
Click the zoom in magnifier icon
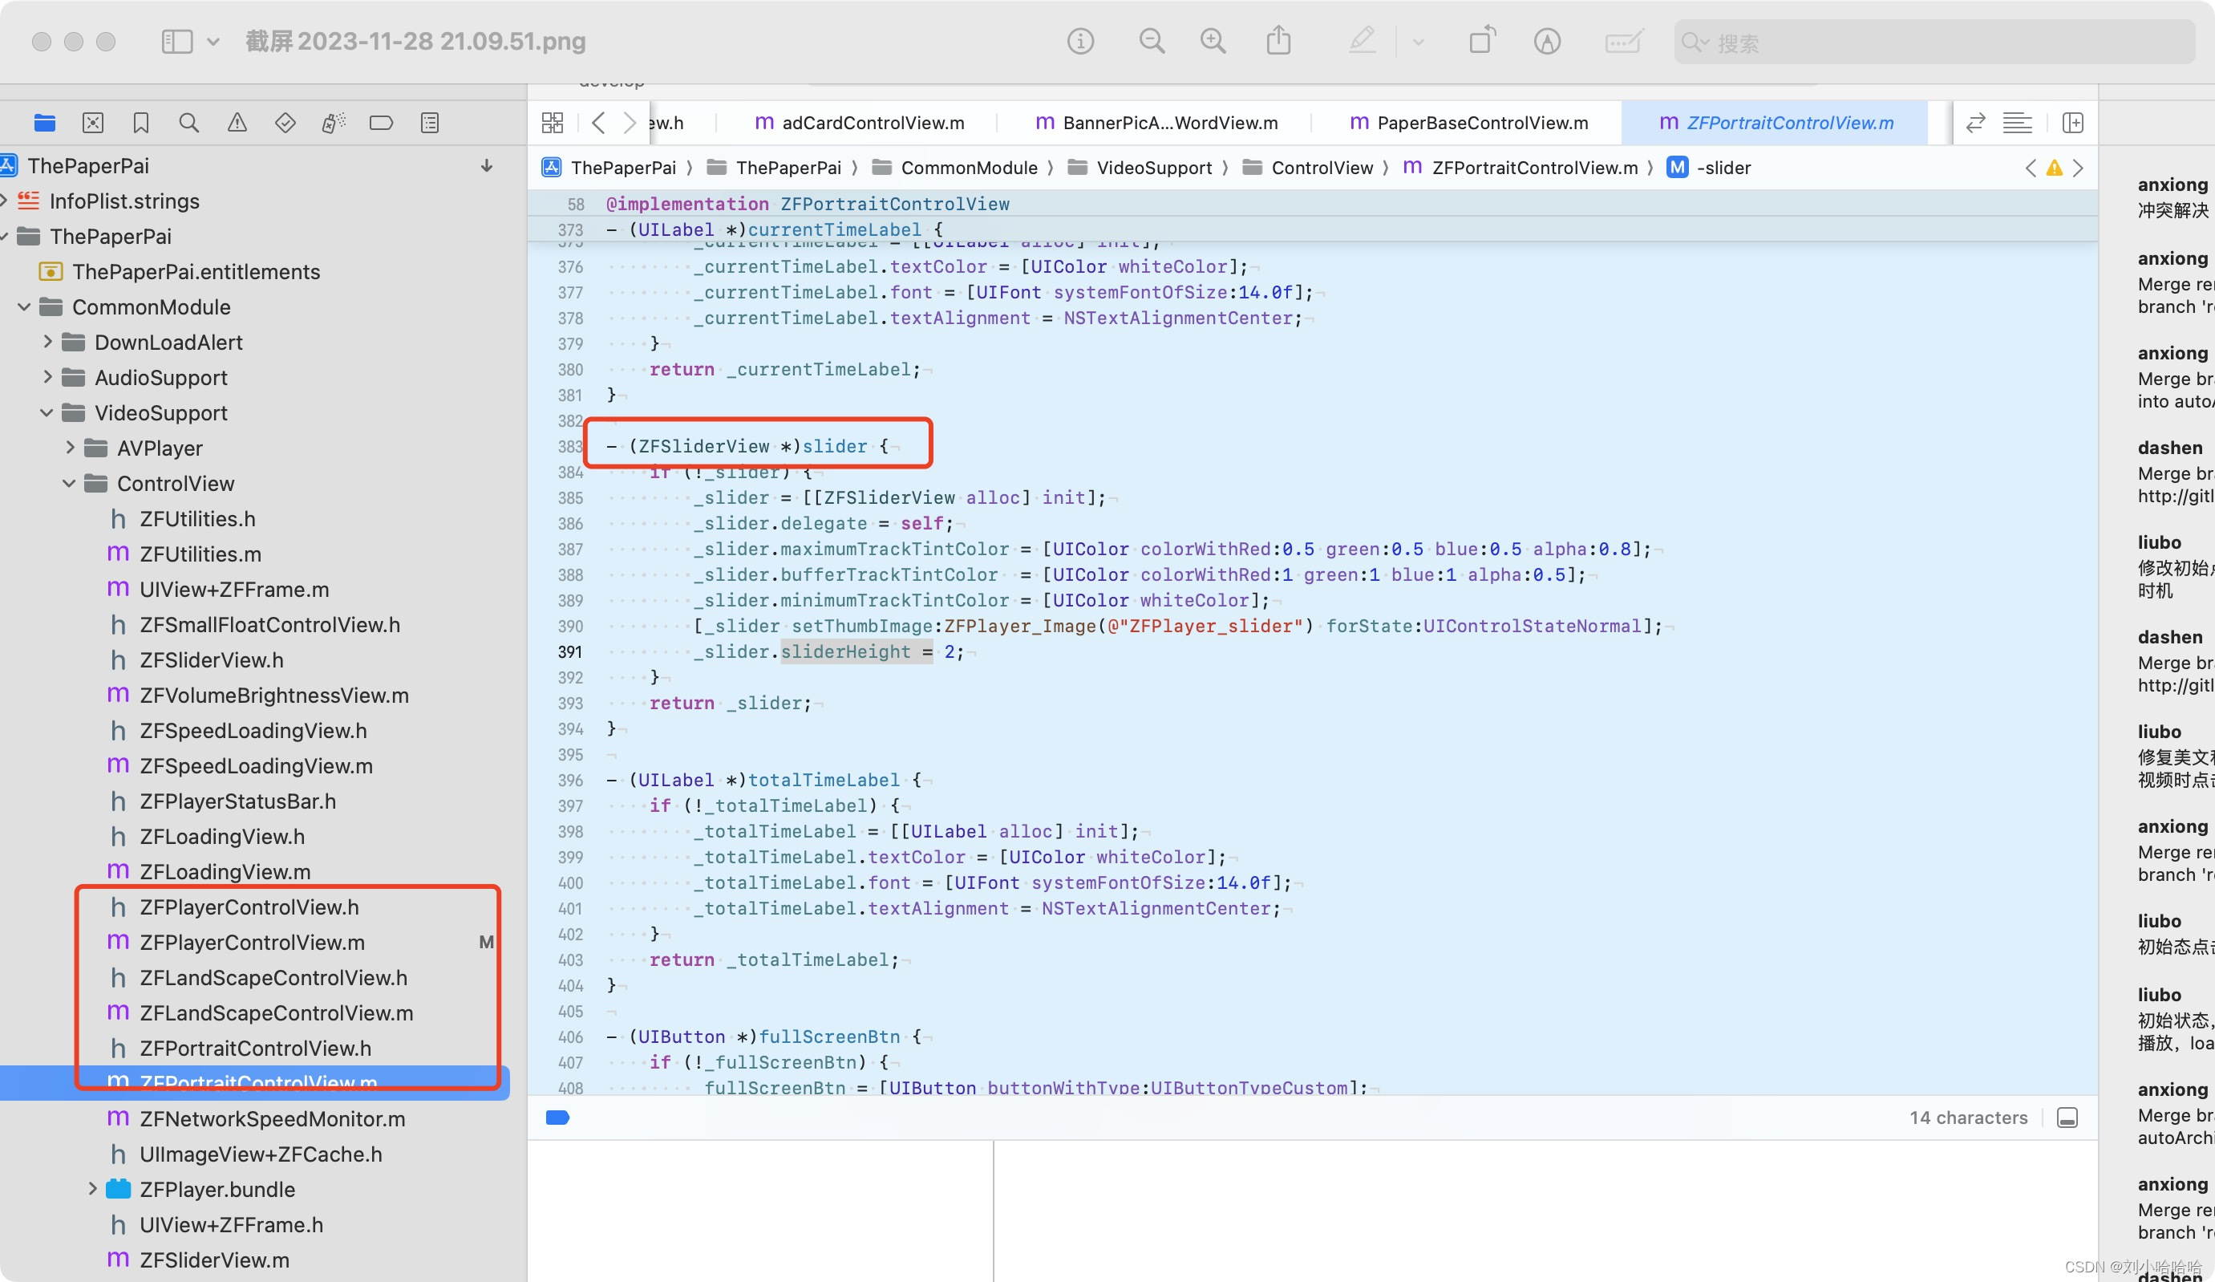(1213, 42)
